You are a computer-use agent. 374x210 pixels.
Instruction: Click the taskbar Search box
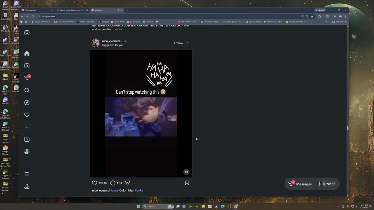coord(158,206)
